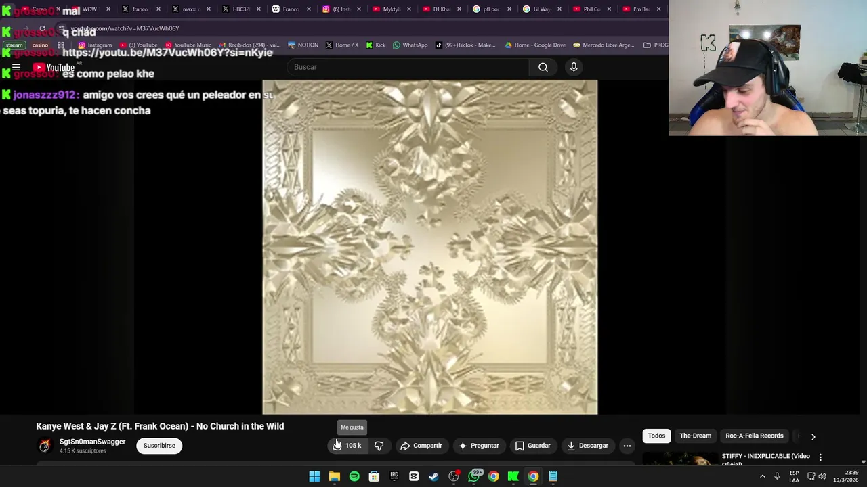Open the NOTION bookmark
This screenshot has width=867, height=487.
click(x=303, y=45)
